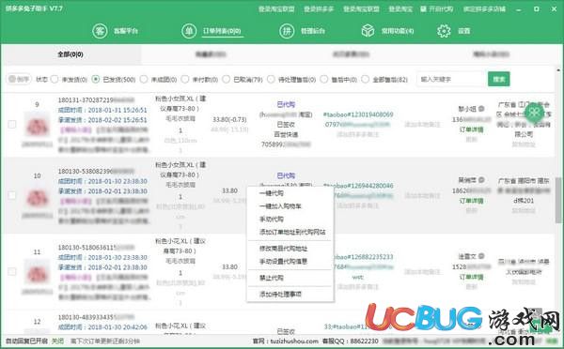Screen dimensions: 564x349
Task: Open the 管理后台 management backend section
Action: 302,31
